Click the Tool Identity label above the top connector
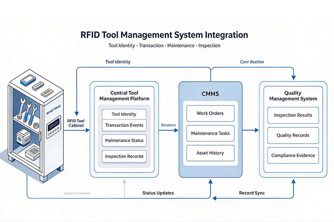 point(118,62)
